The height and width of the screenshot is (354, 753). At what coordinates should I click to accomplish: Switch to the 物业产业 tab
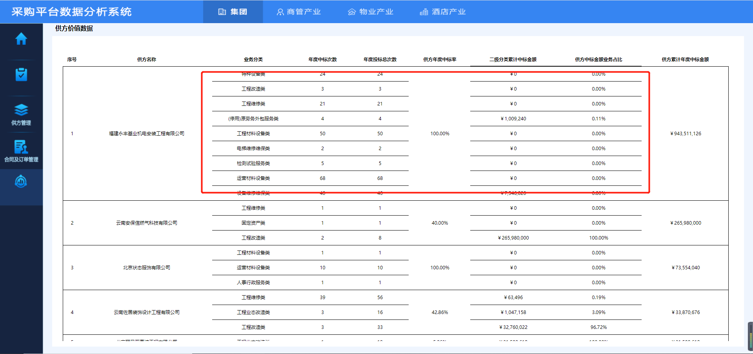coord(371,12)
